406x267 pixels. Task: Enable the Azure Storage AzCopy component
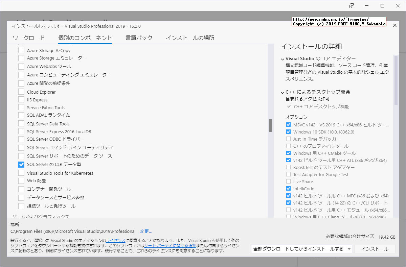pyautogui.click(x=21, y=50)
